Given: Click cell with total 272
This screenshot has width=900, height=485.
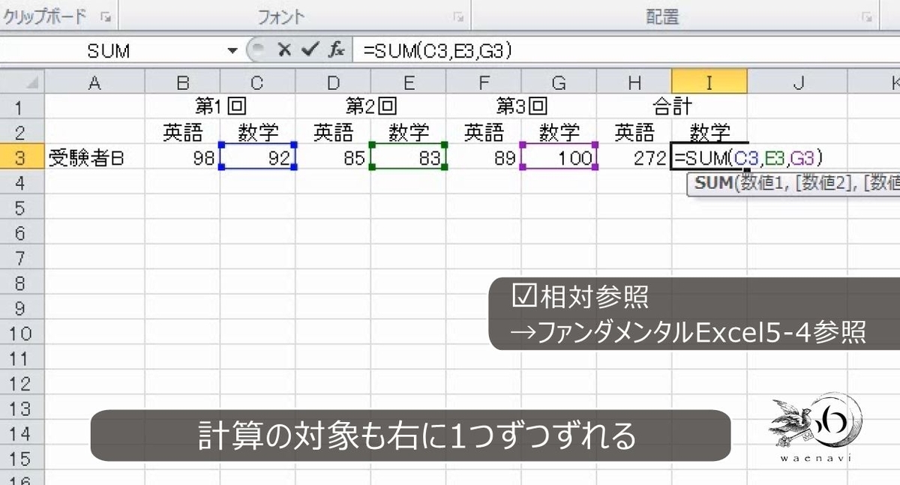Looking at the screenshot, I should click(634, 157).
